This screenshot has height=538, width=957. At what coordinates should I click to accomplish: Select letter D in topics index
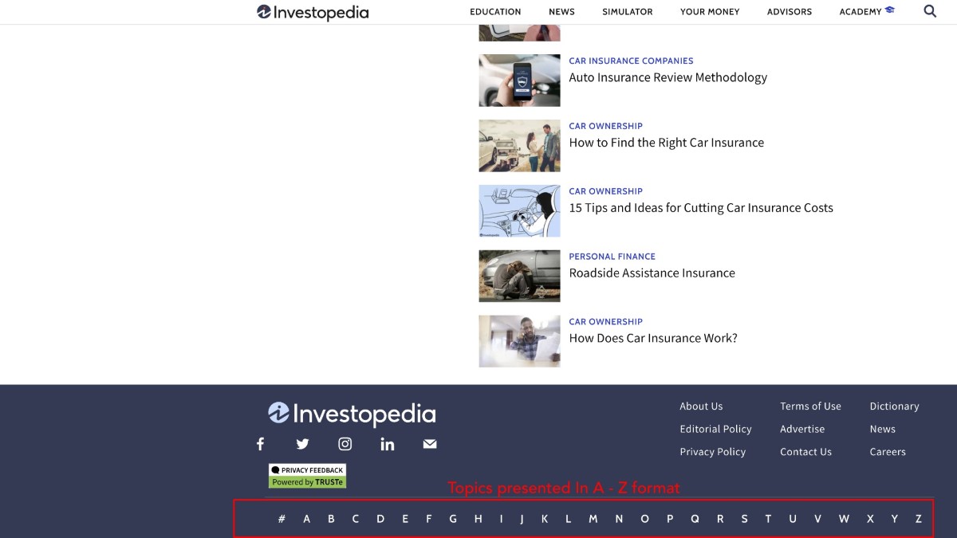(380, 519)
